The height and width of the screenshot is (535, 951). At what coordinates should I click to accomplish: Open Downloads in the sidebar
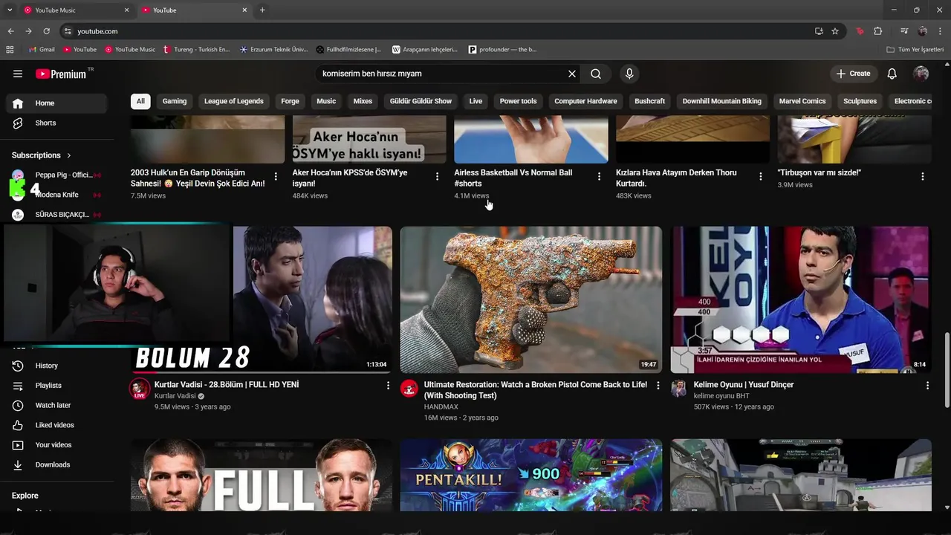pos(56,464)
